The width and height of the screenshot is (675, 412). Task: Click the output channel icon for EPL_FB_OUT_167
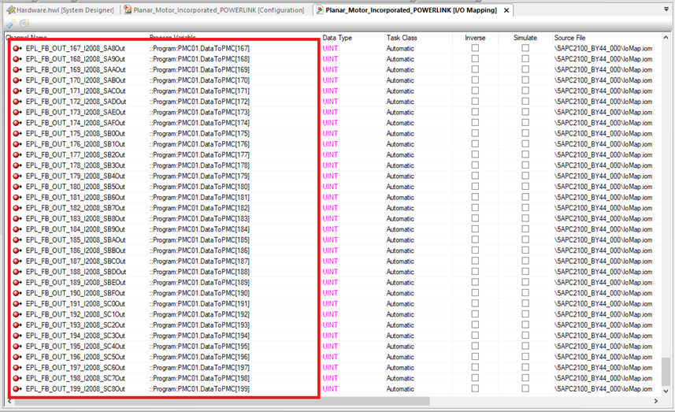pyautogui.click(x=17, y=49)
